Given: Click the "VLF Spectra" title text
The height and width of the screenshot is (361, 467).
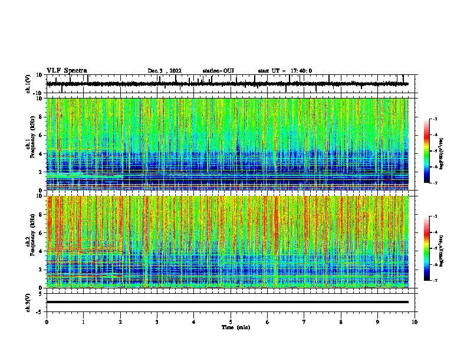Looking at the screenshot, I should click(67, 71).
